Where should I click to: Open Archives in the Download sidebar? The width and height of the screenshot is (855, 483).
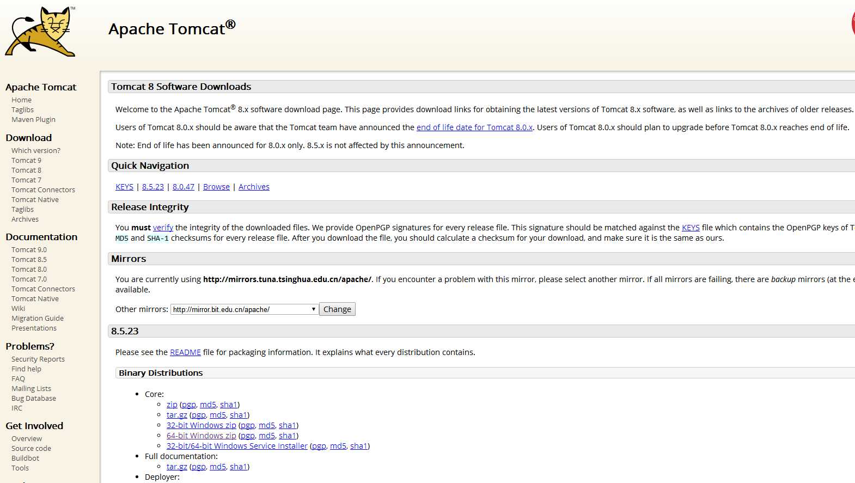point(25,219)
